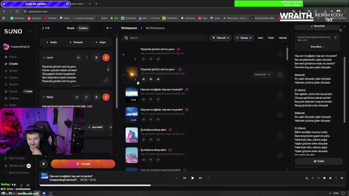Generate styles with orange magic wand
This screenshot has width=349, height=196.
(x=106, y=97)
